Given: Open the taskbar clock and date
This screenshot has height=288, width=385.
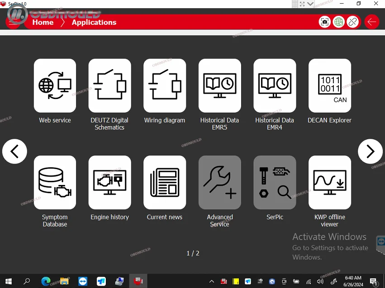Looking at the screenshot, I should click(x=353, y=281).
